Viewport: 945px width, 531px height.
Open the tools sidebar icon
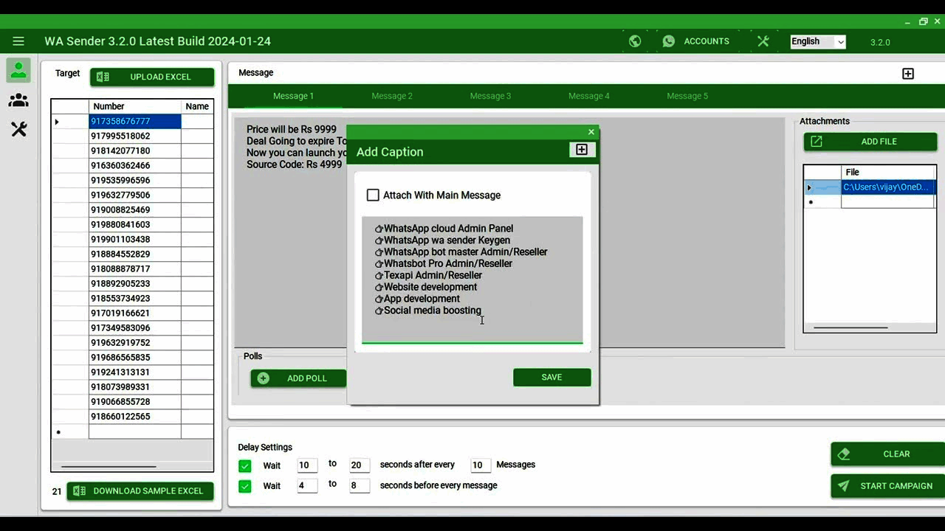[x=18, y=129]
